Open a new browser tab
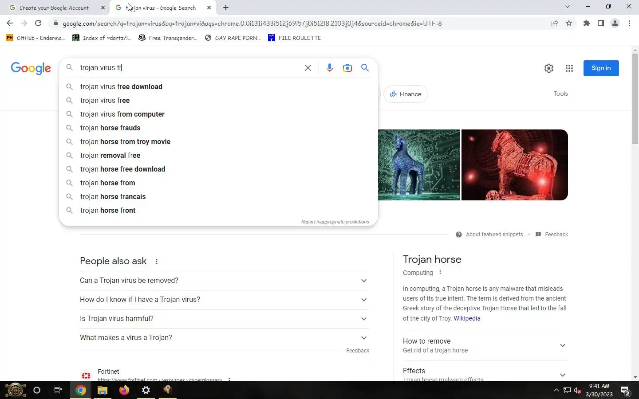The width and height of the screenshot is (639, 399). coord(226,8)
